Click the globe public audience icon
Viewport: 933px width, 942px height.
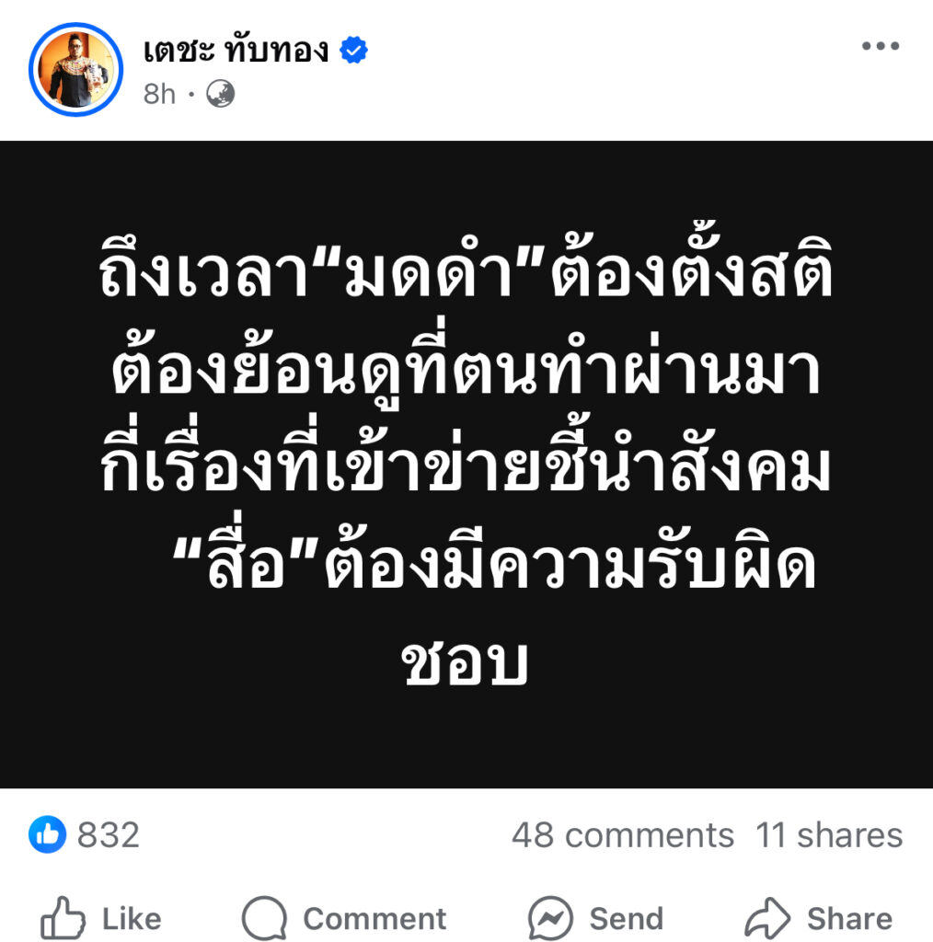[221, 94]
